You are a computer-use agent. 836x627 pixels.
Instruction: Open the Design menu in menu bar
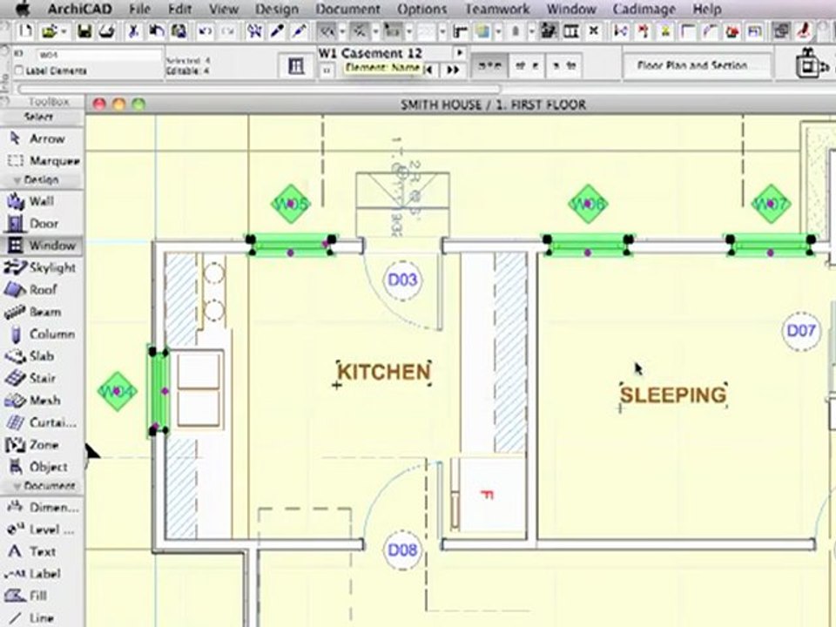coord(276,9)
